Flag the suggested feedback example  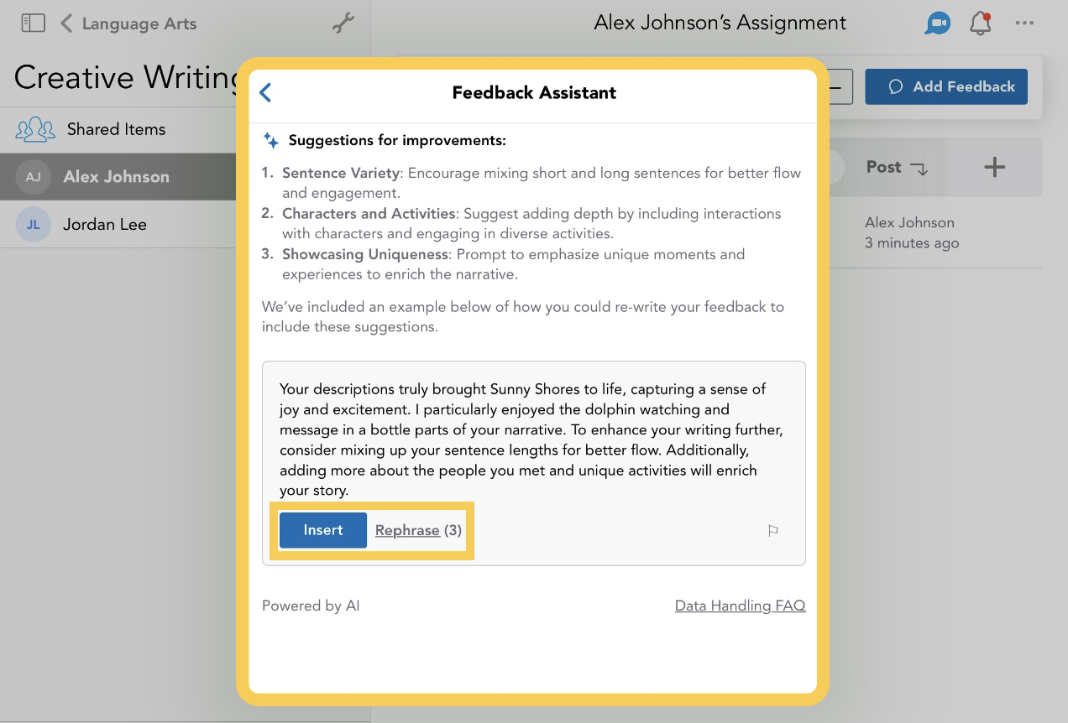[773, 530]
